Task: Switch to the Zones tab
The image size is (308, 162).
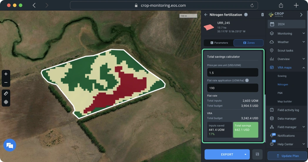Action: pyautogui.click(x=248, y=43)
